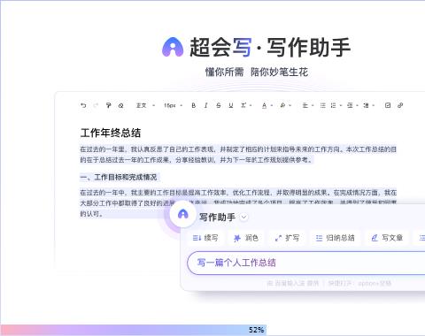This screenshot has width=425, height=336.
Task: Click the font color A icon
Action: [x=264, y=105]
